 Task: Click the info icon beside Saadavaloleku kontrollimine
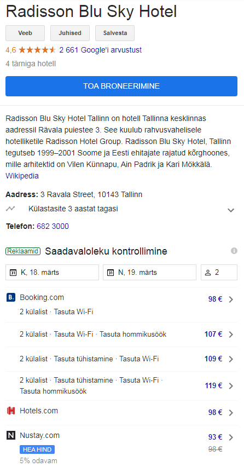pyautogui.click(x=234, y=251)
